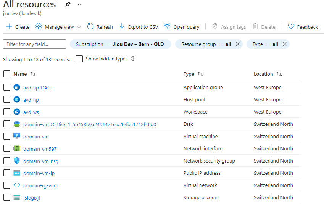The width and height of the screenshot is (324, 205).
Task: Open the ellipsis more options menu
Action: [80, 4]
